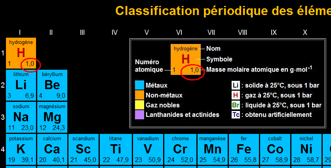Select the sodium Na element cell
This screenshot has height=168, width=331.
coord(21,117)
